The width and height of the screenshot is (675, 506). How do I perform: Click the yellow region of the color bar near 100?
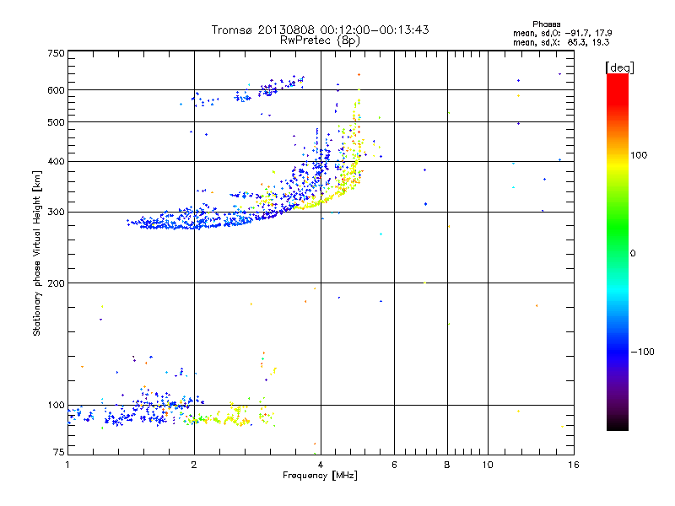click(x=618, y=155)
